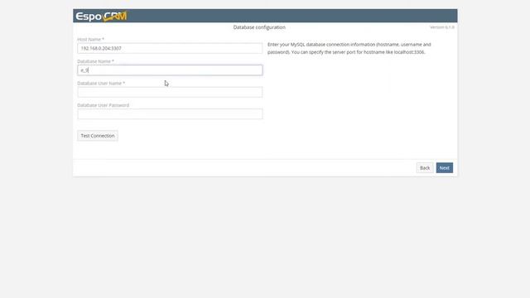Click the Database configuration heading

(x=259, y=27)
